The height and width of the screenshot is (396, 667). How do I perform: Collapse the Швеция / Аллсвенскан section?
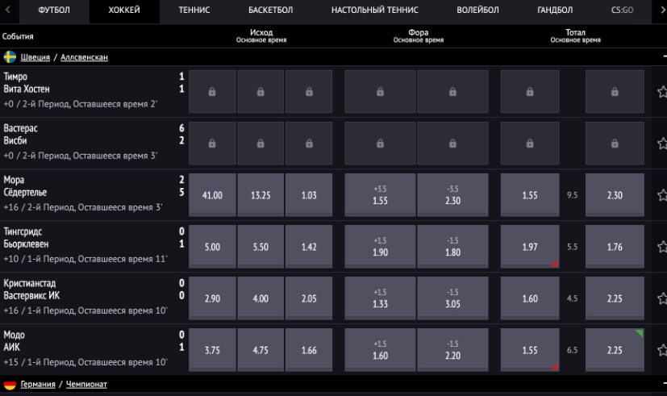tap(664, 57)
